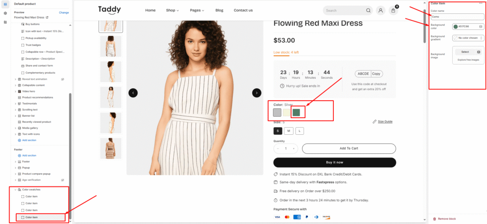This screenshot has height=224, width=487.
Task: Open theme settings gear in left rail
Action: tap(5, 13)
